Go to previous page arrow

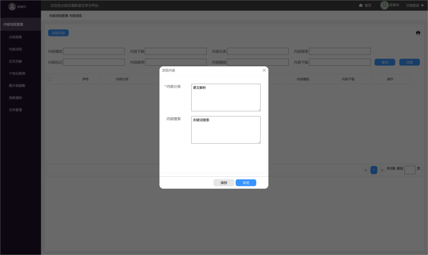(366, 170)
